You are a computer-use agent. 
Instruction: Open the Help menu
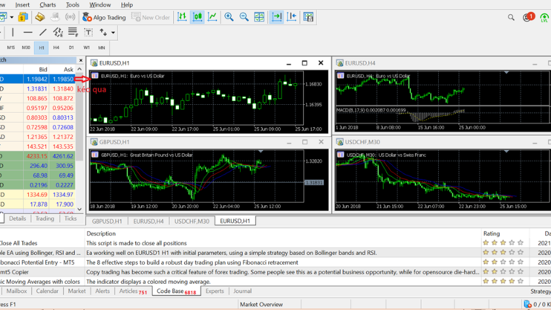tap(127, 5)
